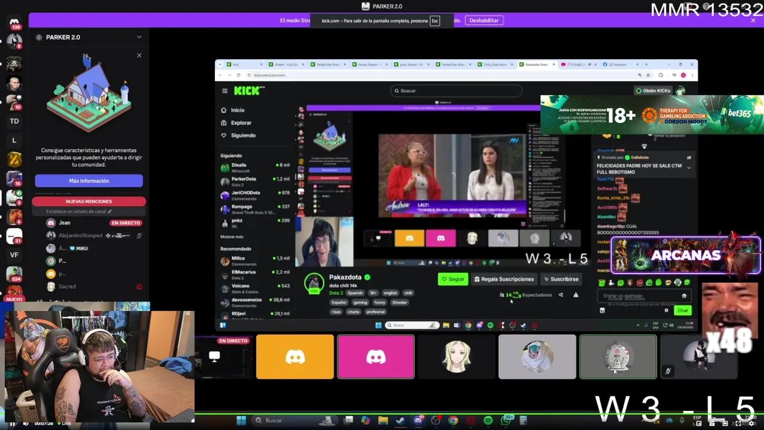Click the Obtén KICKs button

pyautogui.click(x=653, y=91)
